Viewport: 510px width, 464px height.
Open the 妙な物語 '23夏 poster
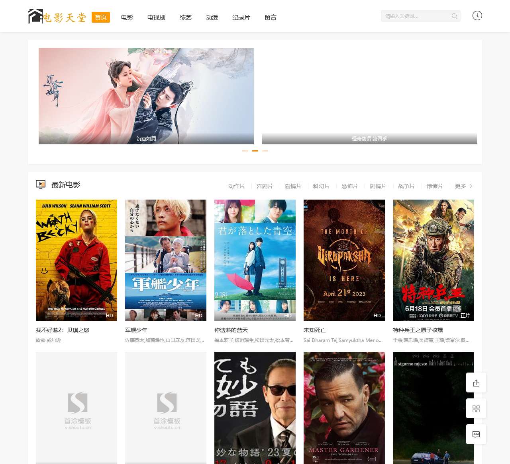[x=255, y=408]
